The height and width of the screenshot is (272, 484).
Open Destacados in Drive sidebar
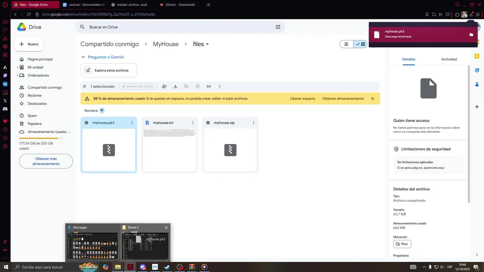(x=37, y=104)
